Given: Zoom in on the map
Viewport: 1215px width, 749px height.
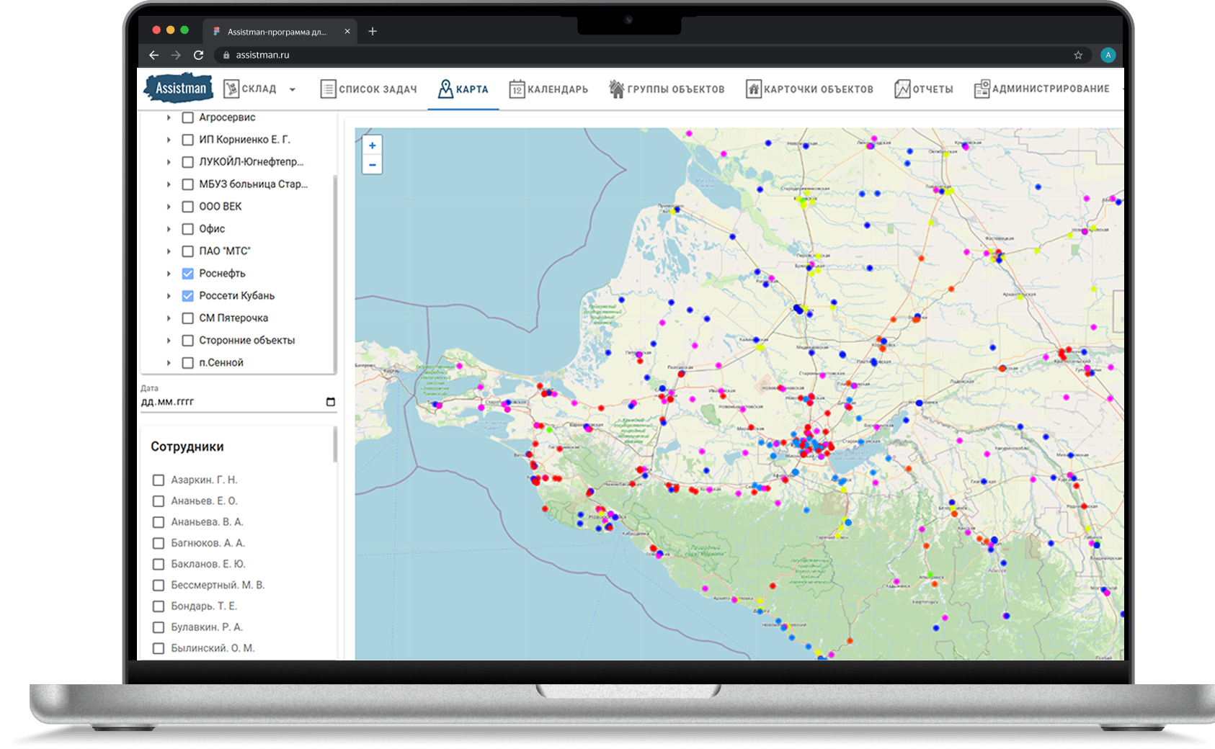Looking at the screenshot, I should coord(372,145).
